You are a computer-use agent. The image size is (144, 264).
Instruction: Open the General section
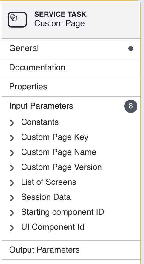click(x=71, y=48)
